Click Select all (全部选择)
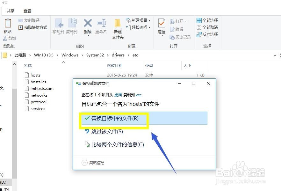 tap(207, 20)
